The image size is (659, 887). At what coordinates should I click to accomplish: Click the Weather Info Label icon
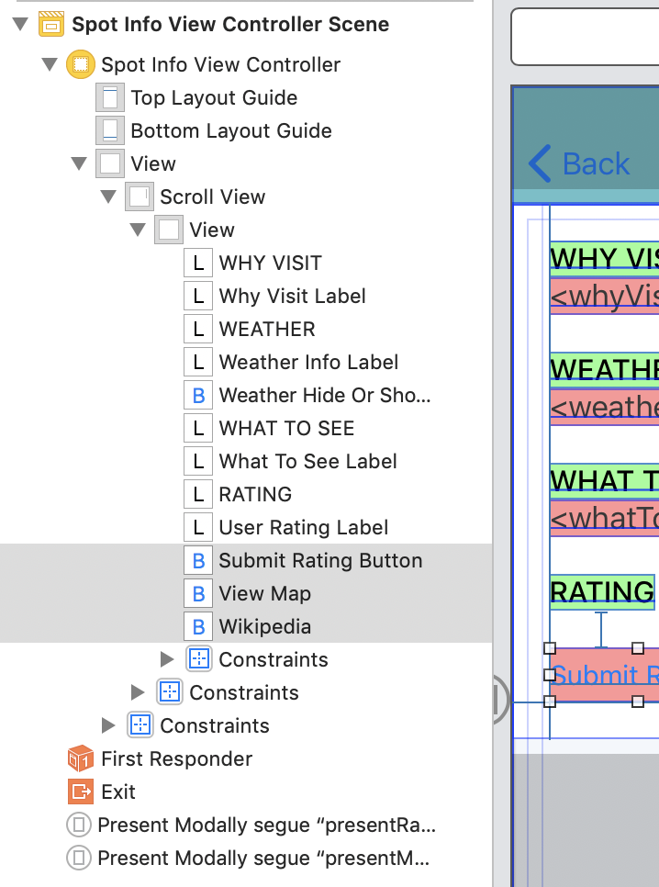[198, 362]
